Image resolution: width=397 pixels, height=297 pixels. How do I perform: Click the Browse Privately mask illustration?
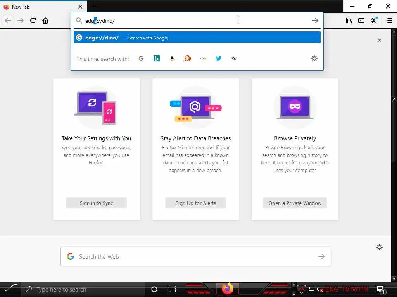coord(295,107)
